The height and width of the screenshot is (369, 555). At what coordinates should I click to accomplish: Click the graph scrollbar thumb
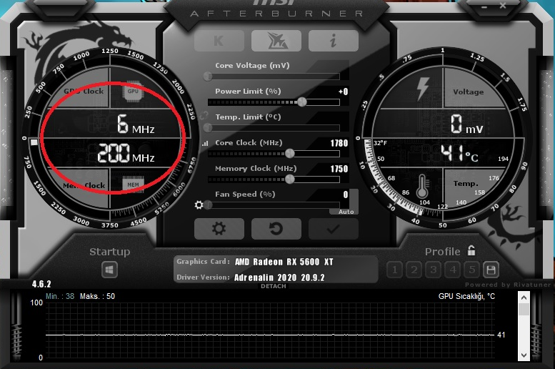(524, 309)
